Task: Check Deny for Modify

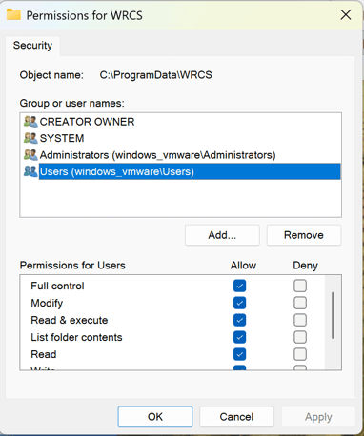Action: pos(300,303)
